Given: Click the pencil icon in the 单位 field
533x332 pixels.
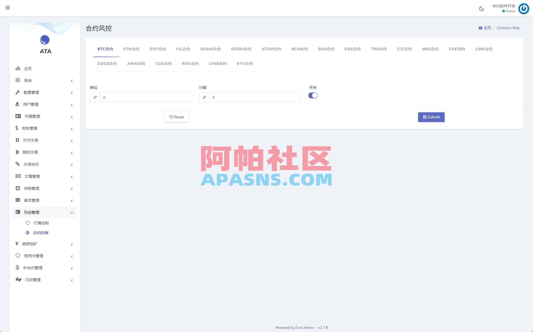Looking at the screenshot, I should (x=95, y=97).
